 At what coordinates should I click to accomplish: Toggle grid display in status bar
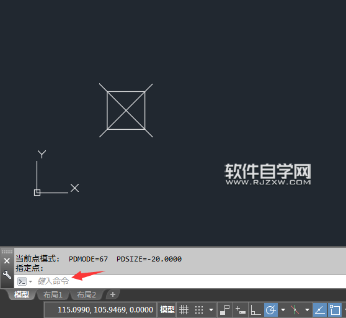[x=184, y=309]
